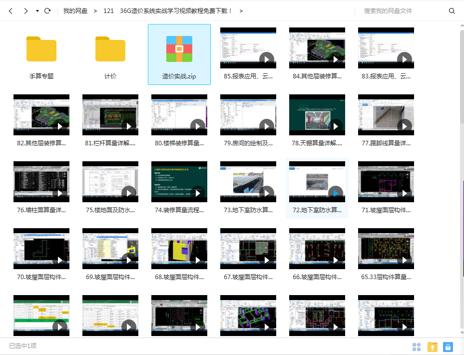Play video 65.33层构件算量...
The width and height of the screenshot is (464, 355).
pos(404,260)
